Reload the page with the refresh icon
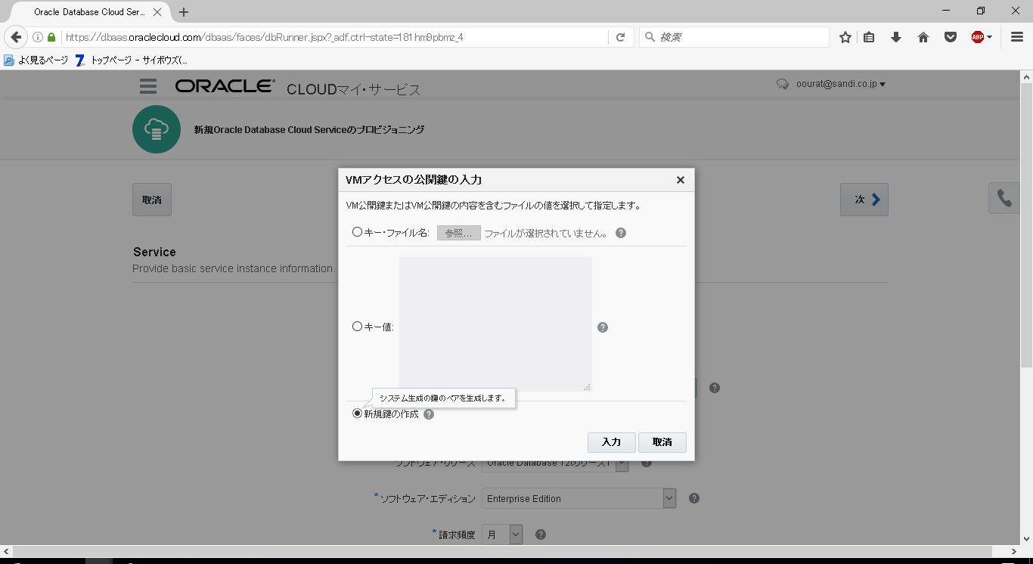Image resolution: width=1033 pixels, height=564 pixels. (x=620, y=37)
